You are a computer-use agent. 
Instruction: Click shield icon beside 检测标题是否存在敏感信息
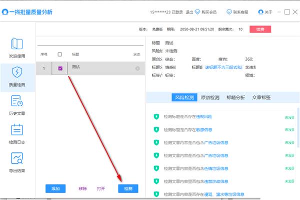pos(156,130)
